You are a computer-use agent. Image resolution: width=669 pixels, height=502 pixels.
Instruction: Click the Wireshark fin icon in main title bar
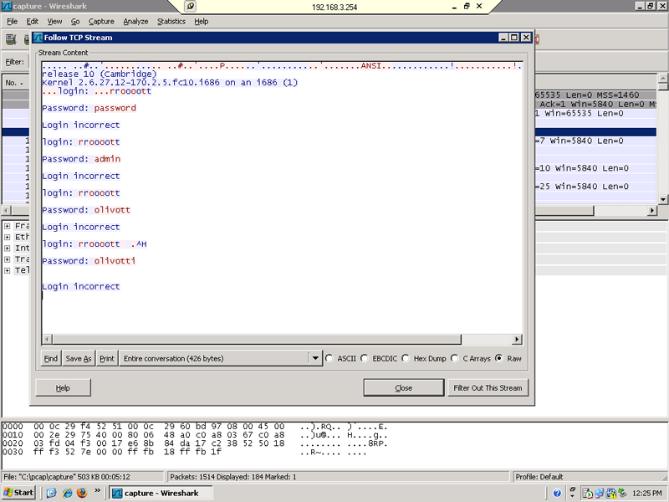click(7, 6)
